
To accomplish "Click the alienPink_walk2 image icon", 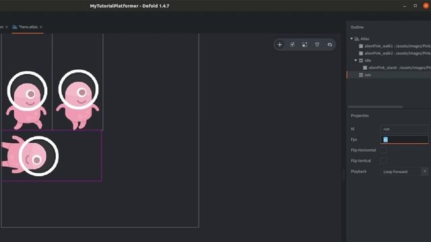I will [361, 53].
